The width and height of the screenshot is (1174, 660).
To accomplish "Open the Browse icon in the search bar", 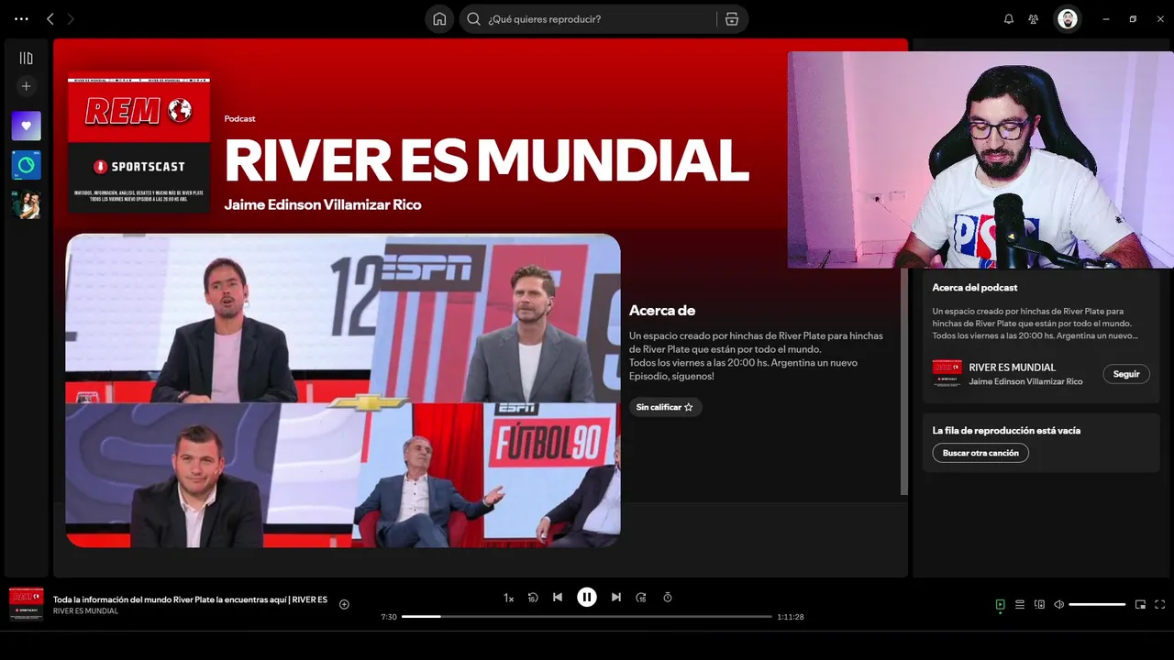I will tap(731, 18).
